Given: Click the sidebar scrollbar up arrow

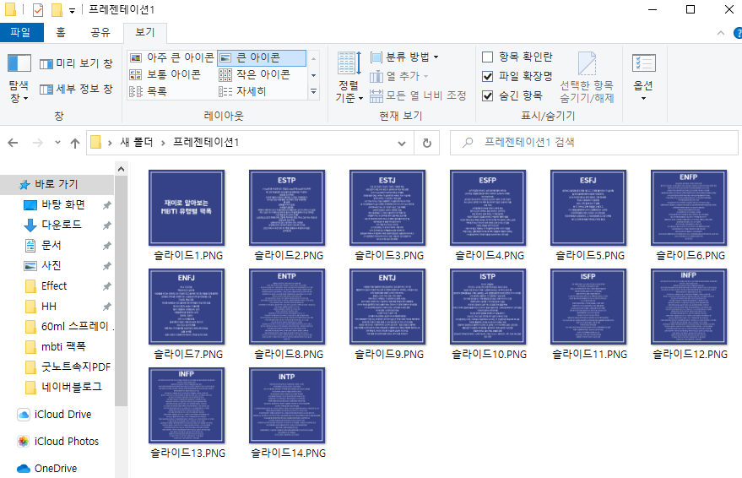Looking at the screenshot, I should point(122,169).
